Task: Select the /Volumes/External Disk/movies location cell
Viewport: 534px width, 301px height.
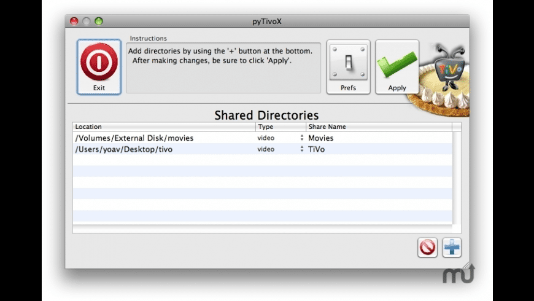Action: tap(134, 138)
